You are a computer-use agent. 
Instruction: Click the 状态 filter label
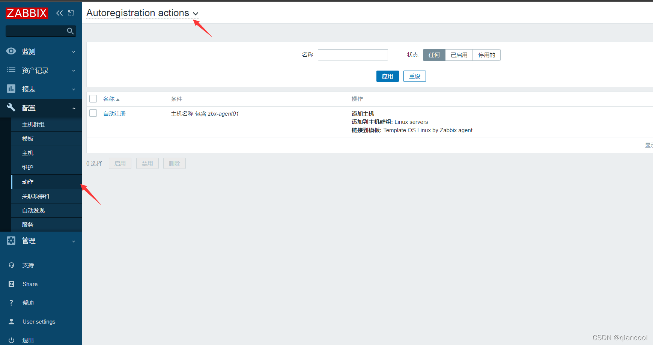click(x=413, y=55)
